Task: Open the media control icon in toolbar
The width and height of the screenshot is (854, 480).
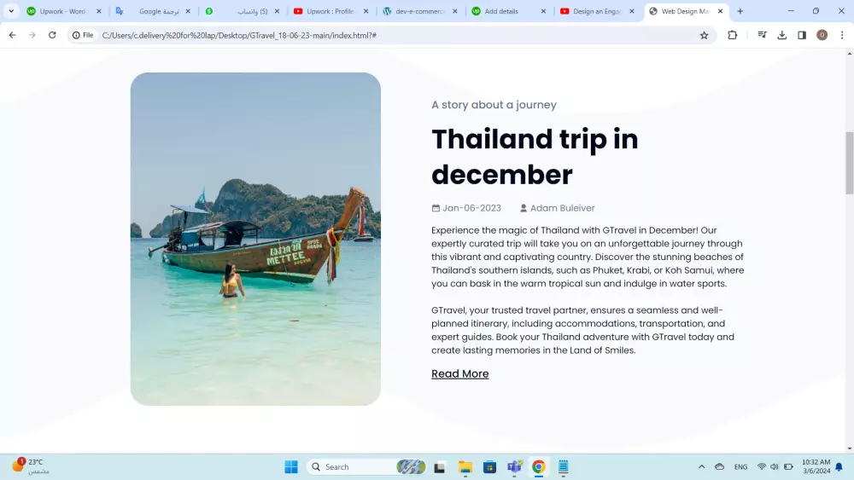Action: tap(762, 35)
